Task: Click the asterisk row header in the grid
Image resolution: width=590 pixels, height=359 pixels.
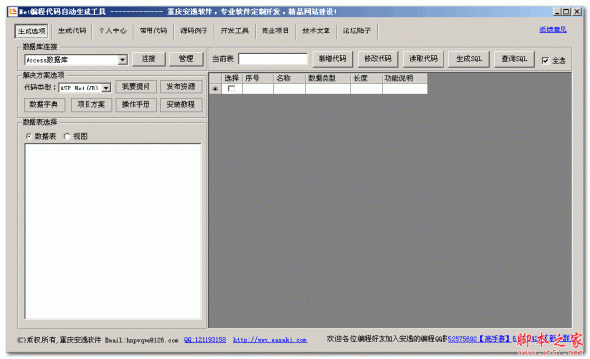Action: click(215, 89)
